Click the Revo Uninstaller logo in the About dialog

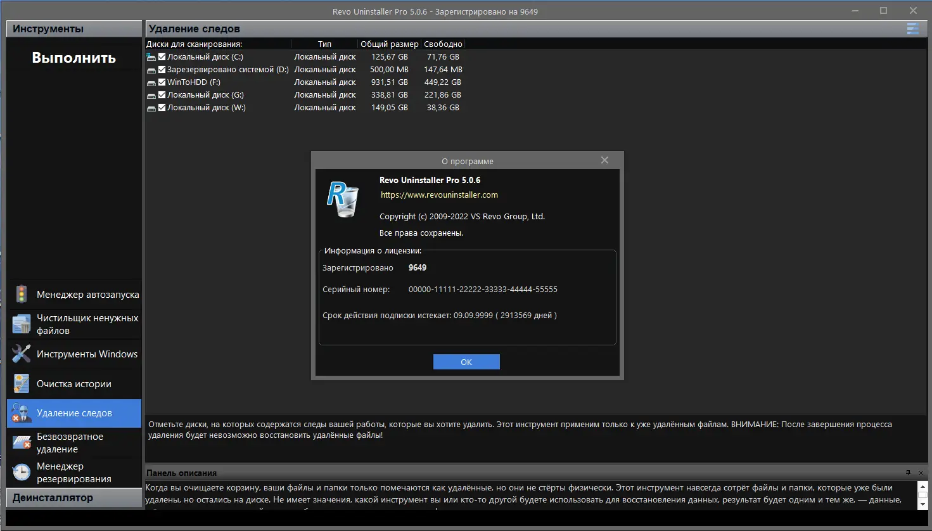tap(342, 200)
